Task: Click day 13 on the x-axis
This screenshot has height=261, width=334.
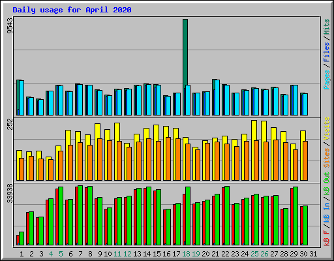Action: coord(137,254)
